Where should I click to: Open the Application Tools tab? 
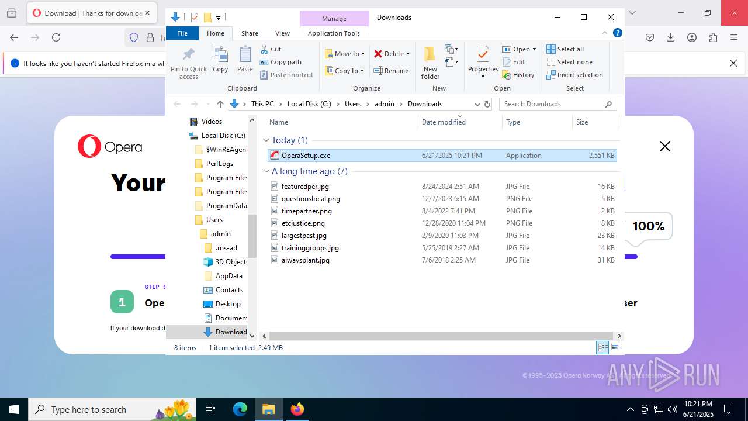pyautogui.click(x=334, y=33)
